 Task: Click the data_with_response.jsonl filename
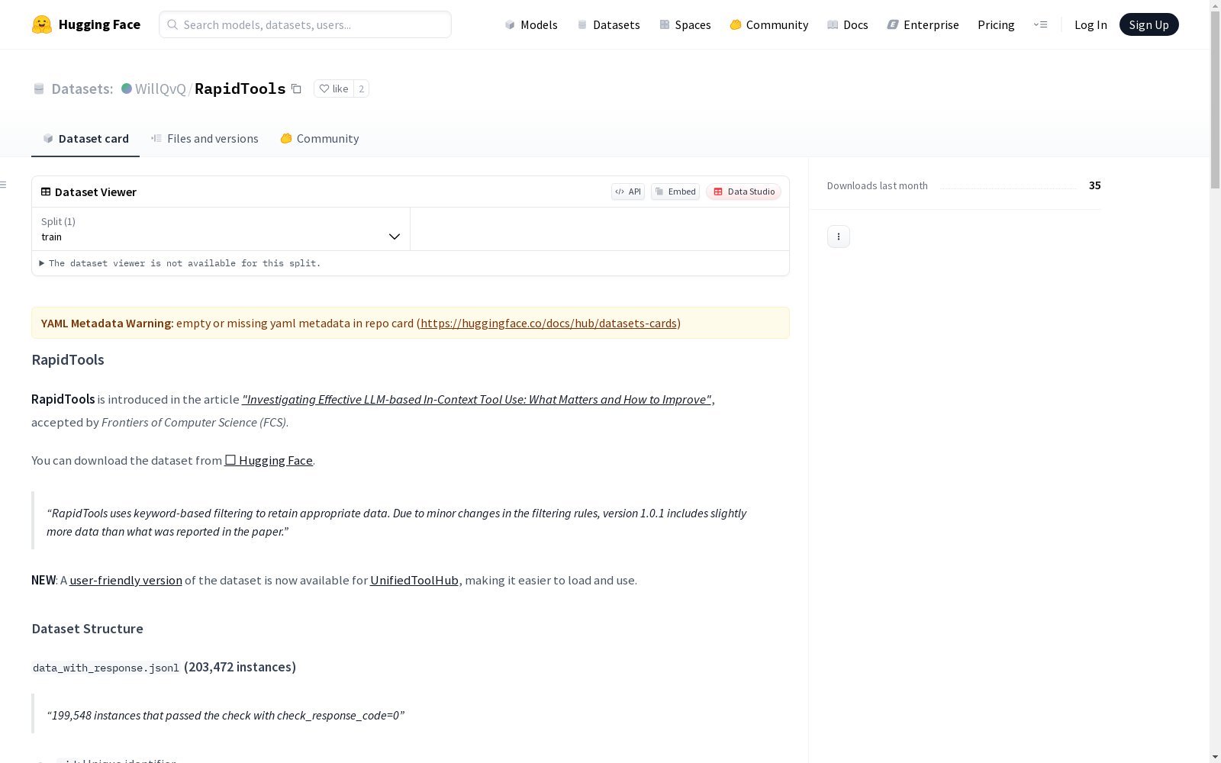106,668
